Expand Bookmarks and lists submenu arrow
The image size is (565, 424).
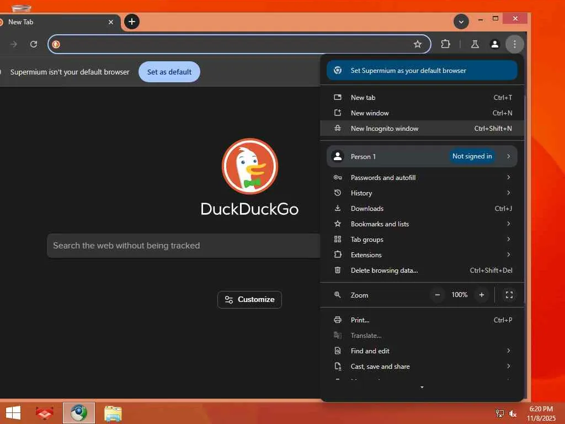click(508, 224)
